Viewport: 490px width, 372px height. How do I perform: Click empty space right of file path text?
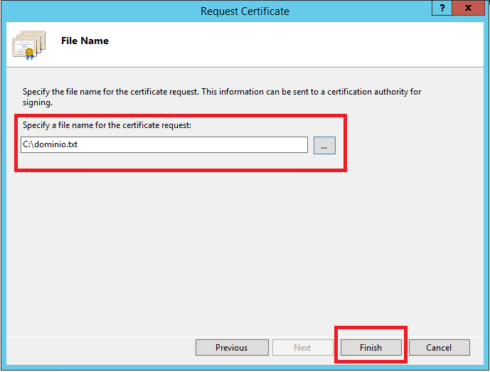click(x=213, y=145)
